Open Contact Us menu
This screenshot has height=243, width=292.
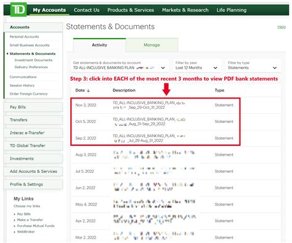pyautogui.click(x=86, y=10)
